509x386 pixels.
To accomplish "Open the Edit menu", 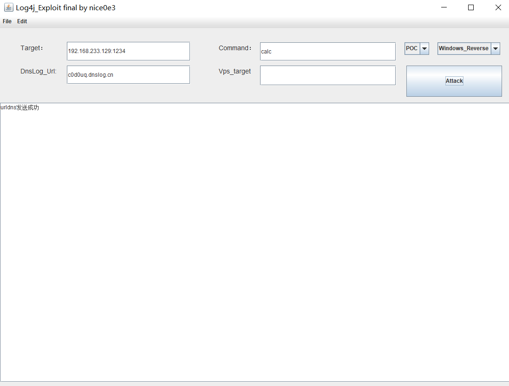I will (22, 21).
